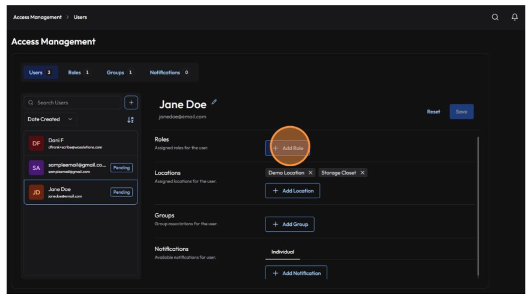Click the Add Location button
Screen dimensions: 532x302
[x=292, y=191]
